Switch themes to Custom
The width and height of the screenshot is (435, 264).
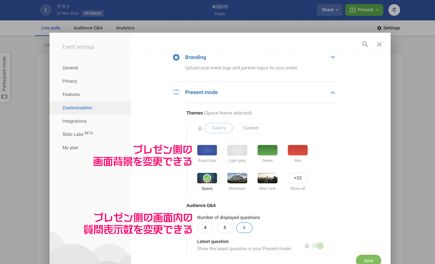[x=251, y=128]
